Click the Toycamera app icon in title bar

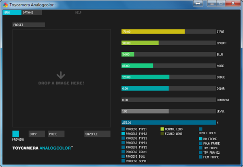point(5,5)
